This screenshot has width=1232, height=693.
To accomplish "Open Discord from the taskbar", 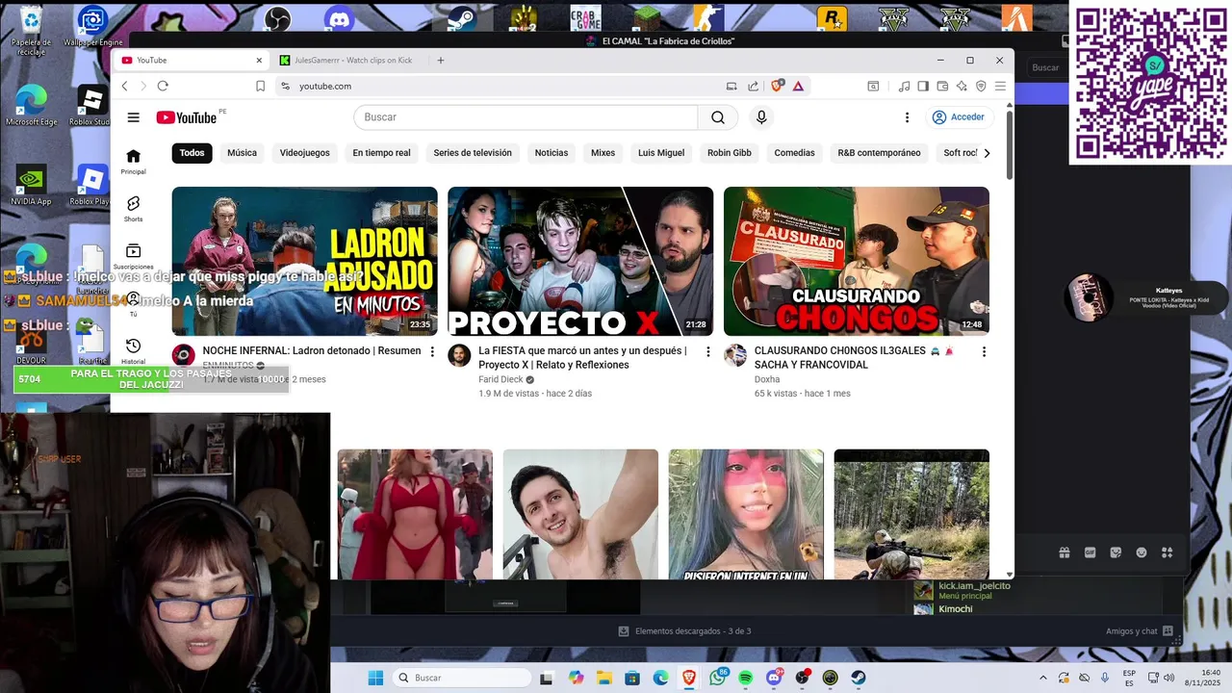I will 774,678.
